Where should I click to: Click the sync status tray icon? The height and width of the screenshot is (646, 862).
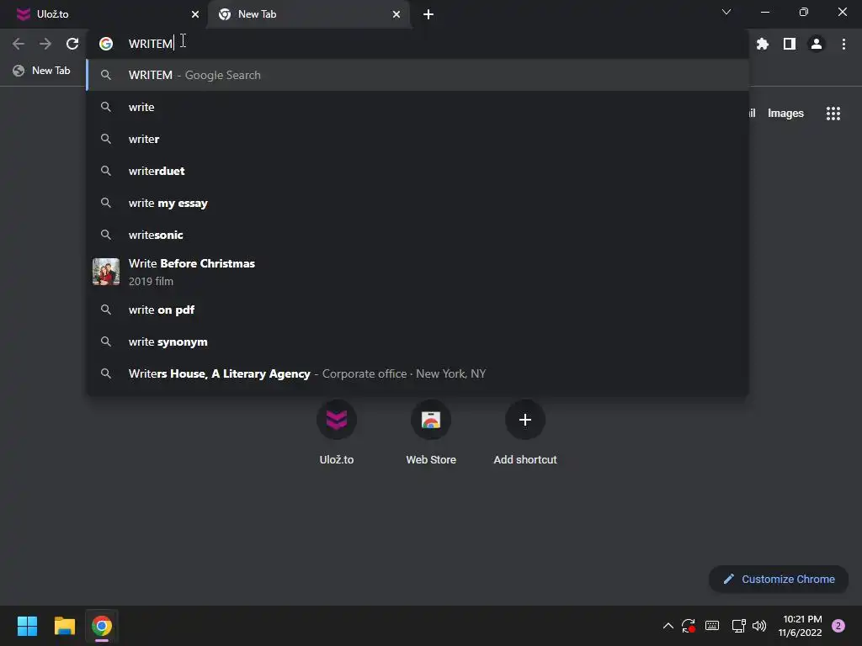tap(689, 626)
